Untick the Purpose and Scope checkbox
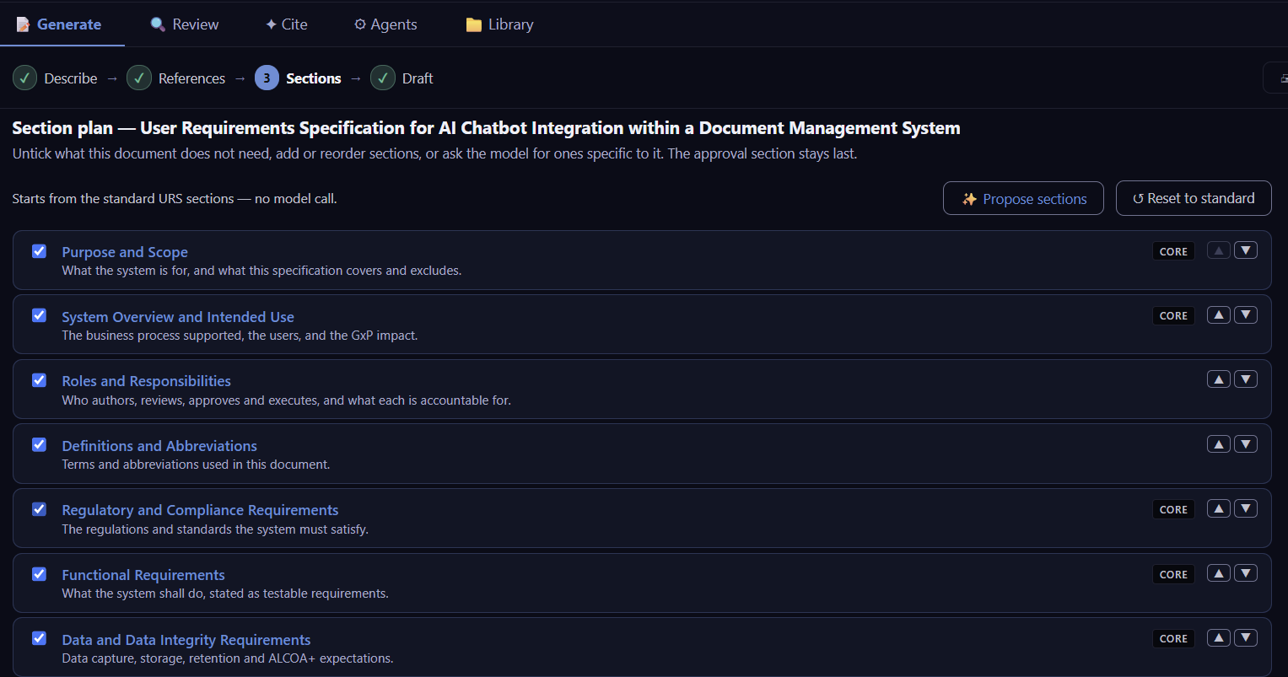This screenshot has width=1288, height=677. coord(39,251)
